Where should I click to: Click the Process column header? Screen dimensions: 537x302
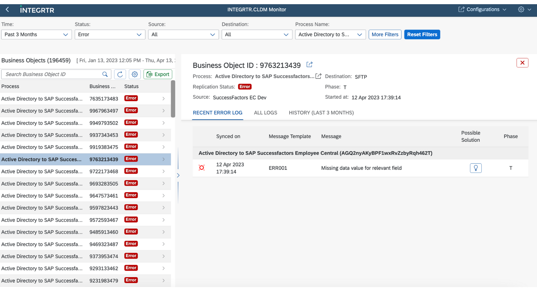[x=10, y=86]
